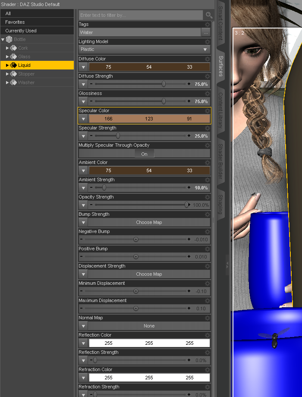Open gear options for Positive Bump

208,249
